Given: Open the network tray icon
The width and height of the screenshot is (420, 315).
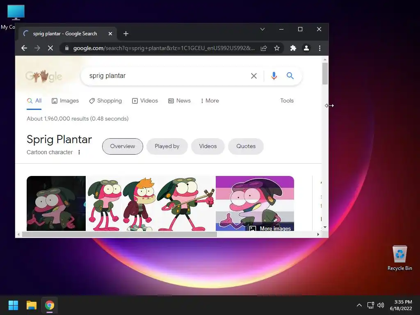Looking at the screenshot, I should click(370, 305).
